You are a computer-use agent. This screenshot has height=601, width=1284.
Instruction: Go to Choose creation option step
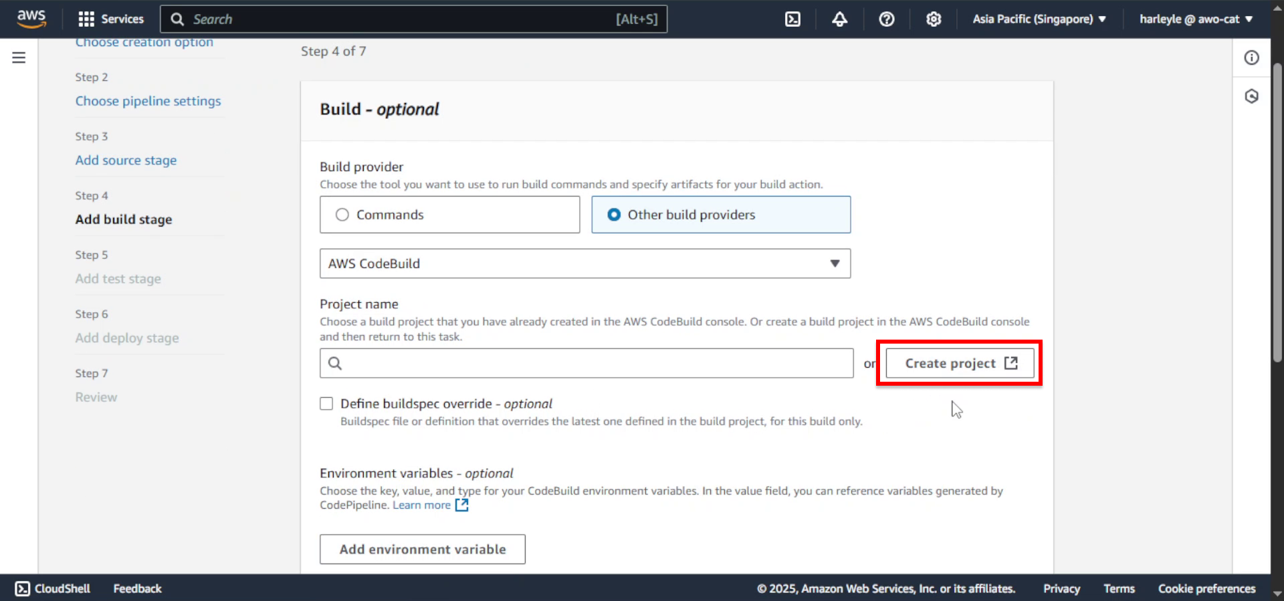[x=144, y=43]
